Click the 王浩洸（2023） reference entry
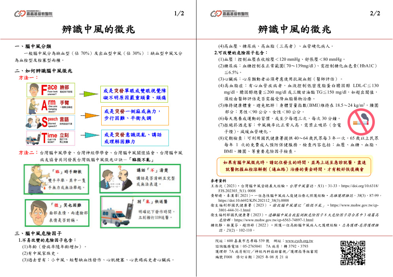This screenshot has width=393, height=277. (x=295, y=188)
